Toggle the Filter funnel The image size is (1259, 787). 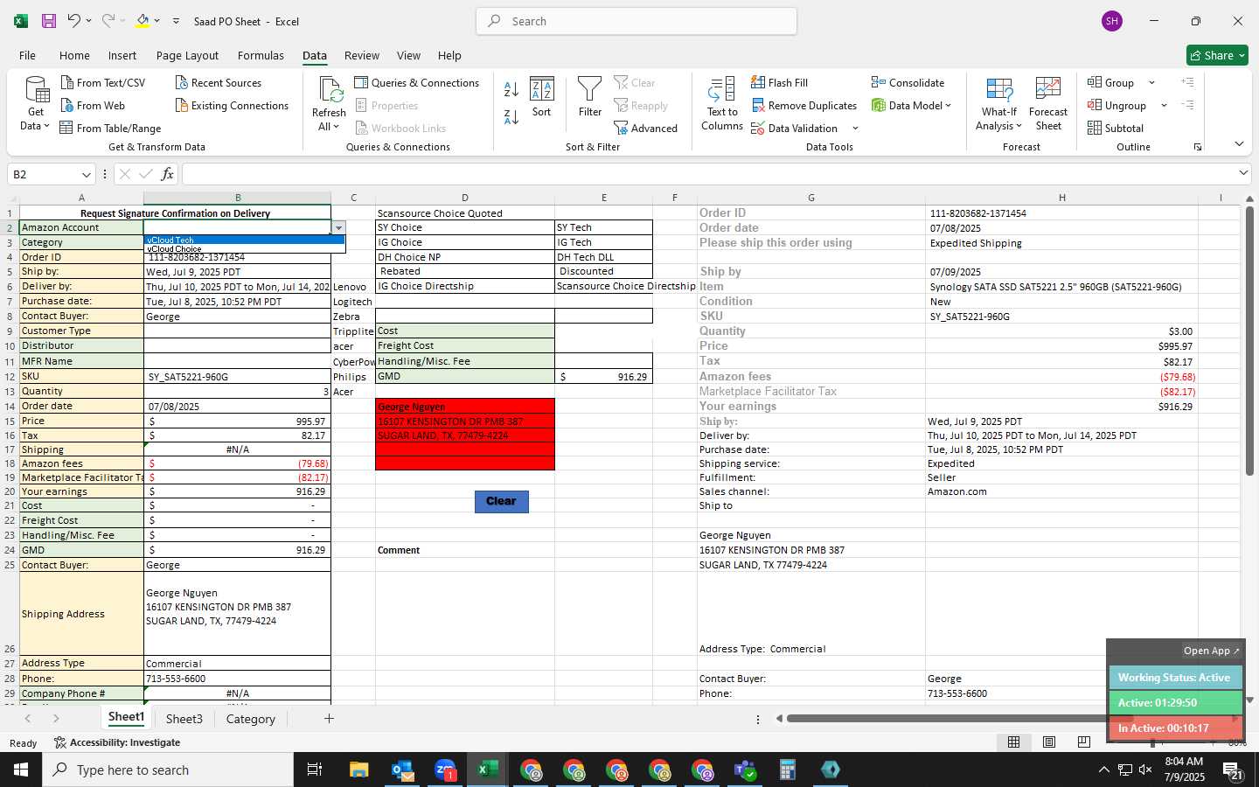pos(590,96)
